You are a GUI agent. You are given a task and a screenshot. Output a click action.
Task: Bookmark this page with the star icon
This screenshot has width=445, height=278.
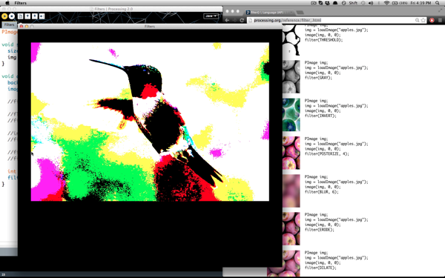pyautogui.click(x=423, y=20)
